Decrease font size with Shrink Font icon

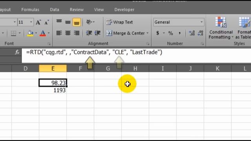click(47, 22)
